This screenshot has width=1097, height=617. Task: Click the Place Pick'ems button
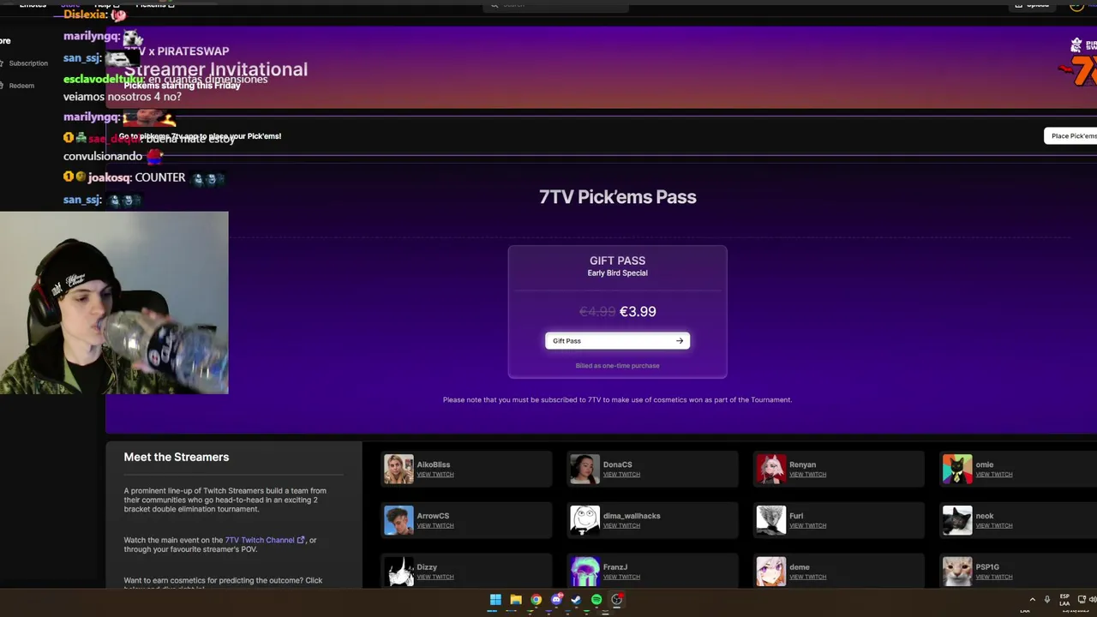click(1070, 136)
